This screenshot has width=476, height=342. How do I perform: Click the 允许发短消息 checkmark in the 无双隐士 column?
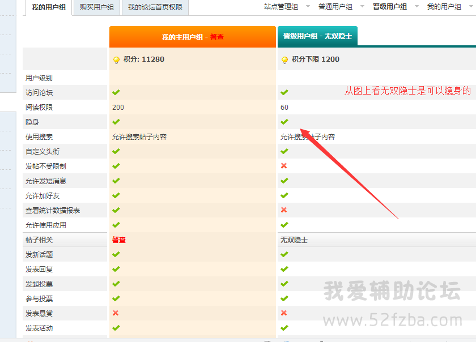pos(284,181)
